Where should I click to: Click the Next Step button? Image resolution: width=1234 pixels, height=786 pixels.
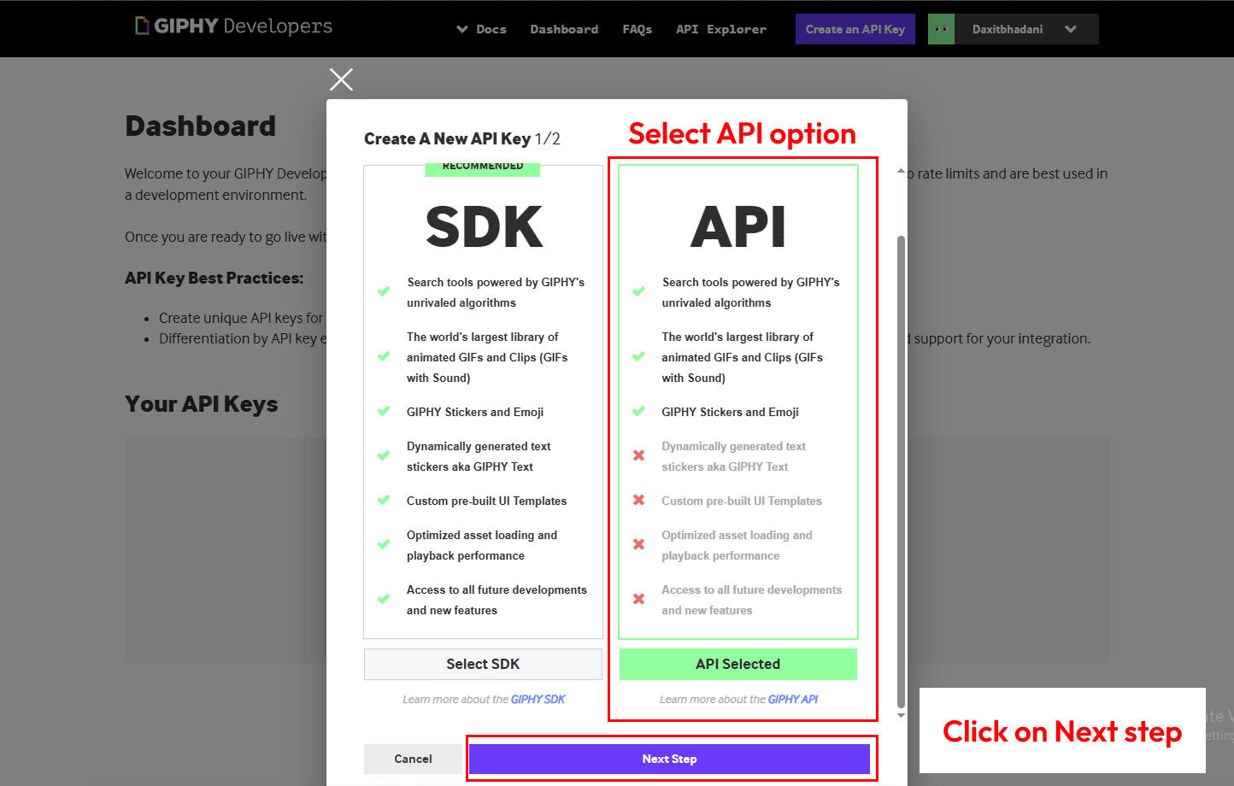[671, 759]
